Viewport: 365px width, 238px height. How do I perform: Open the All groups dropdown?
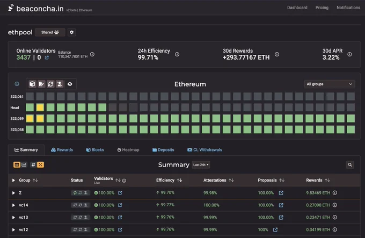(330, 84)
